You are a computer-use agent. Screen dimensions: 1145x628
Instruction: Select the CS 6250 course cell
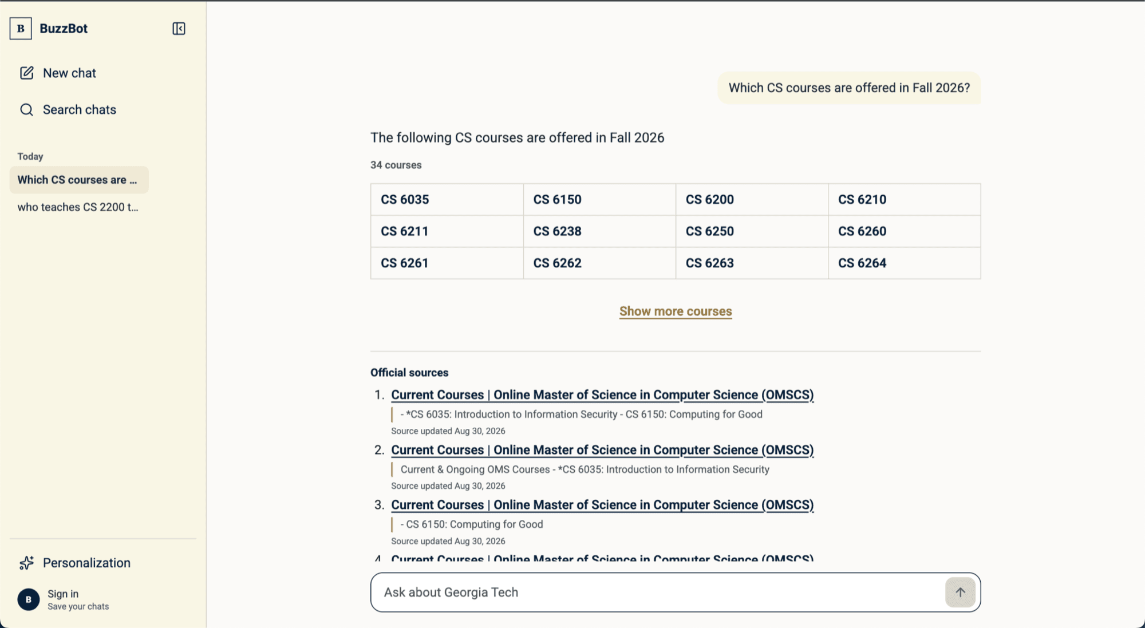pos(752,231)
